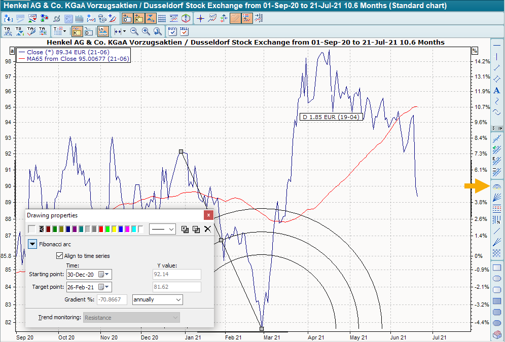The width and height of the screenshot is (505, 342).
Task: Toggle the Align to time series checkbox
Action: click(x=60, y=256)
